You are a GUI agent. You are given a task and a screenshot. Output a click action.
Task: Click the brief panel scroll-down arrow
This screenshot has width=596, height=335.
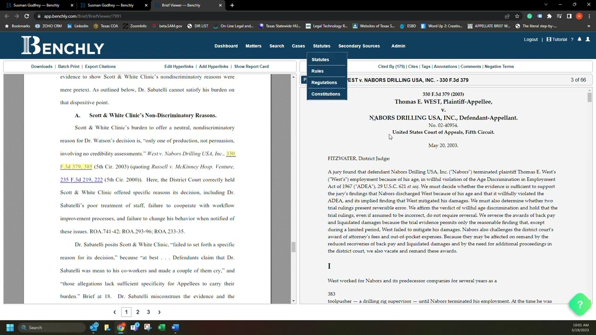(x=293, y=301)
